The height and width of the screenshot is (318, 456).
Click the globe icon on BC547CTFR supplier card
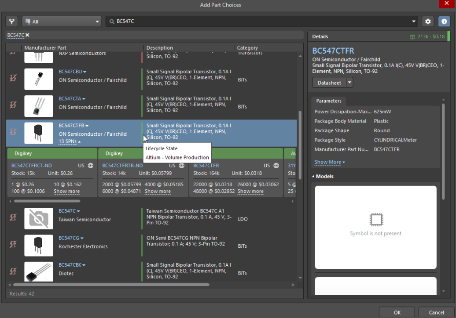click(276, 166)
